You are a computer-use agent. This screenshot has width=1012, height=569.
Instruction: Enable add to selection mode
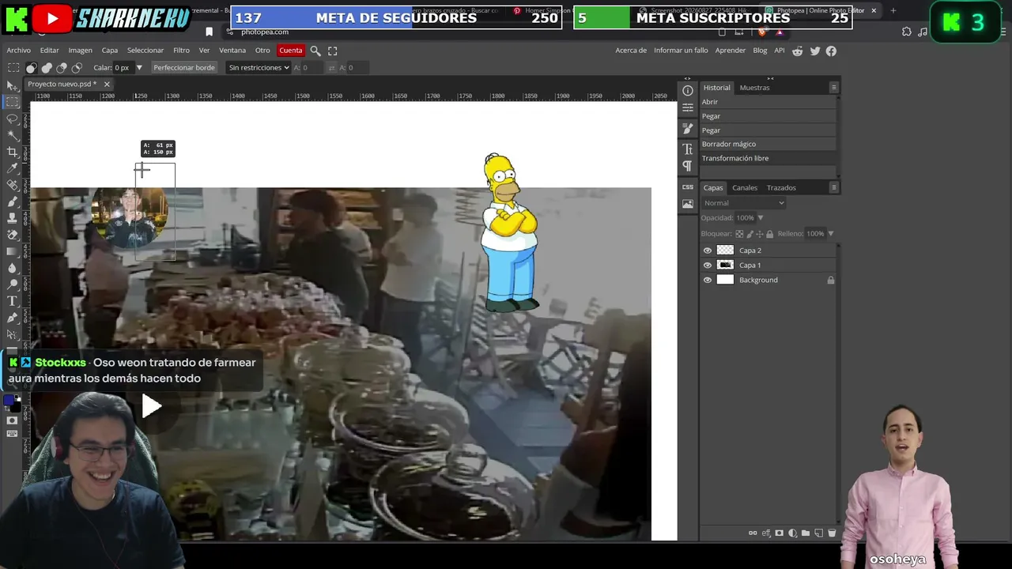[x=47, y=68]
